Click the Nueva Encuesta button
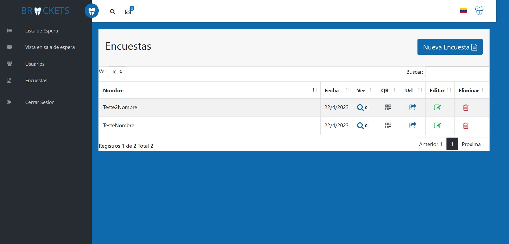 click(x=450, y=47)
